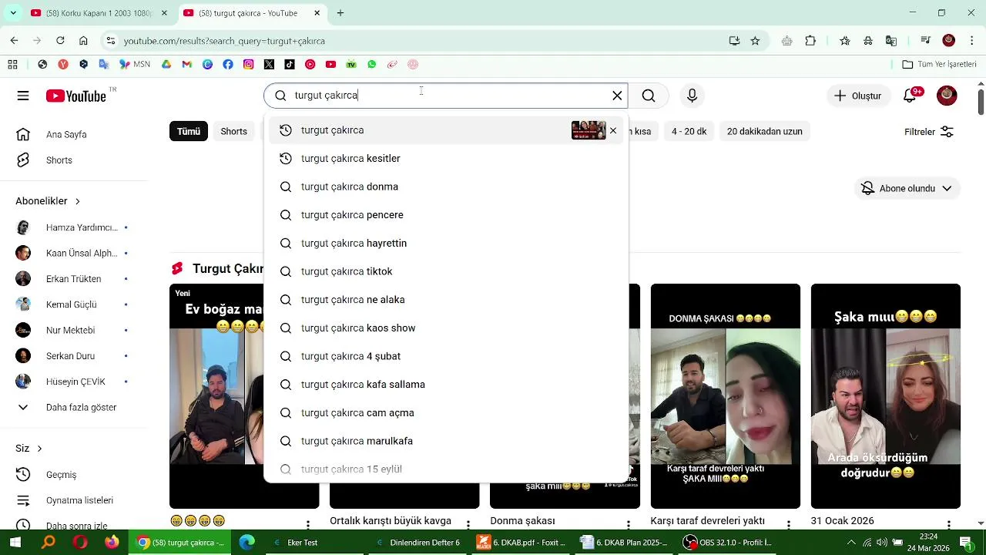Viewport: 986px width, 555px height.
Task: Choose suggestion 'turgut çakırca 4 şubat'
Action: [446, 356]
